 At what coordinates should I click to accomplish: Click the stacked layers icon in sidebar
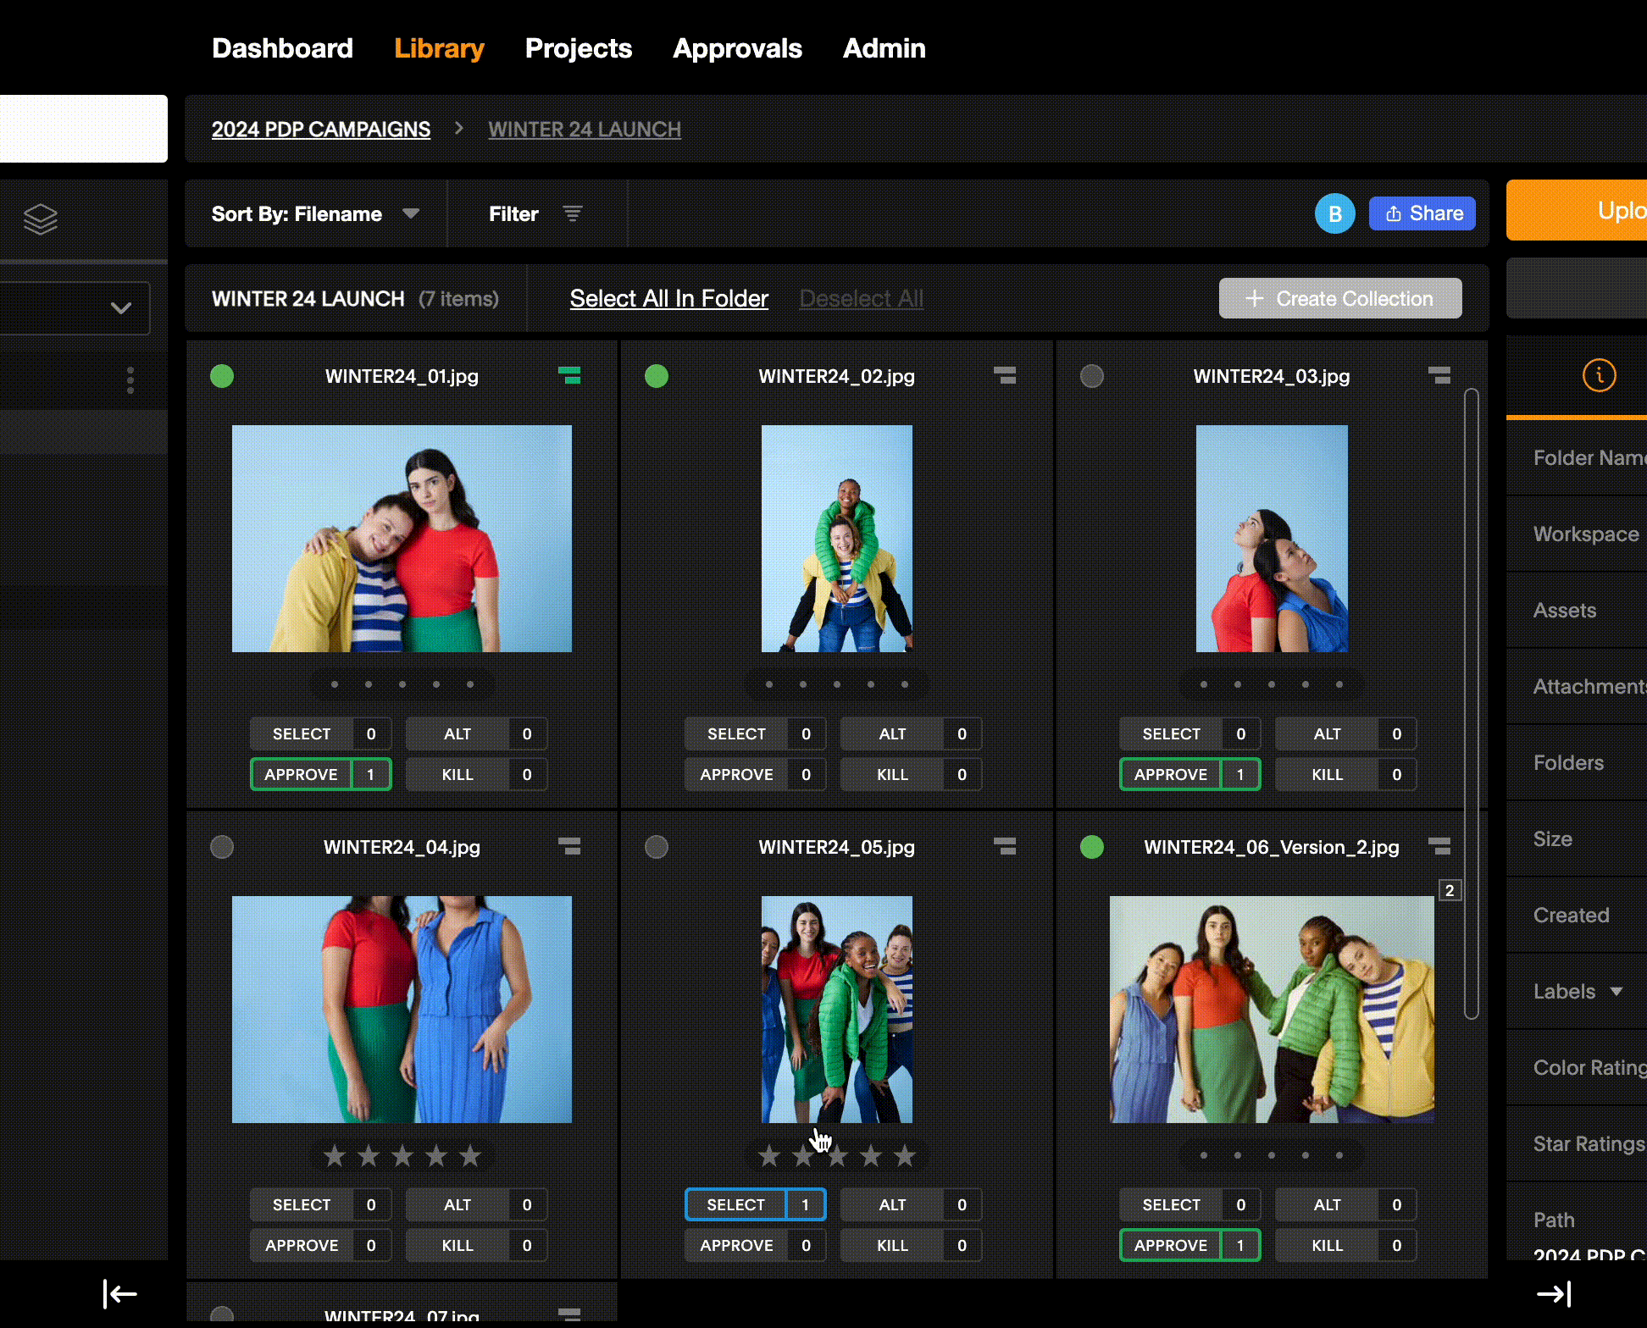(x=41, y=219)
